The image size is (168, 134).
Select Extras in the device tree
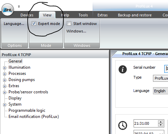tap(14, 86)
